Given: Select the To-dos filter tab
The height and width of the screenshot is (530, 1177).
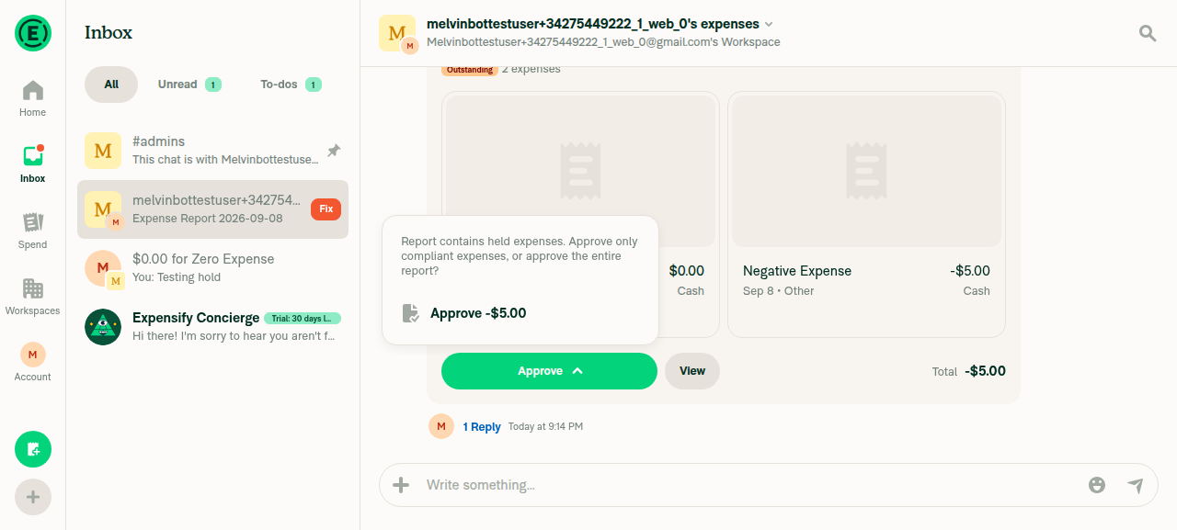Looking at the screenshot, I should 290,85.
